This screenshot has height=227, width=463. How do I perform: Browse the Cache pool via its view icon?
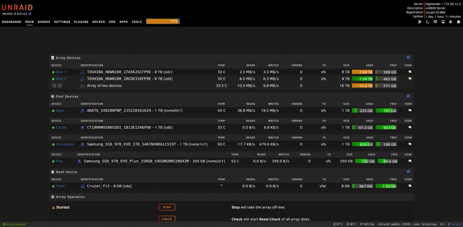(410, 127)
